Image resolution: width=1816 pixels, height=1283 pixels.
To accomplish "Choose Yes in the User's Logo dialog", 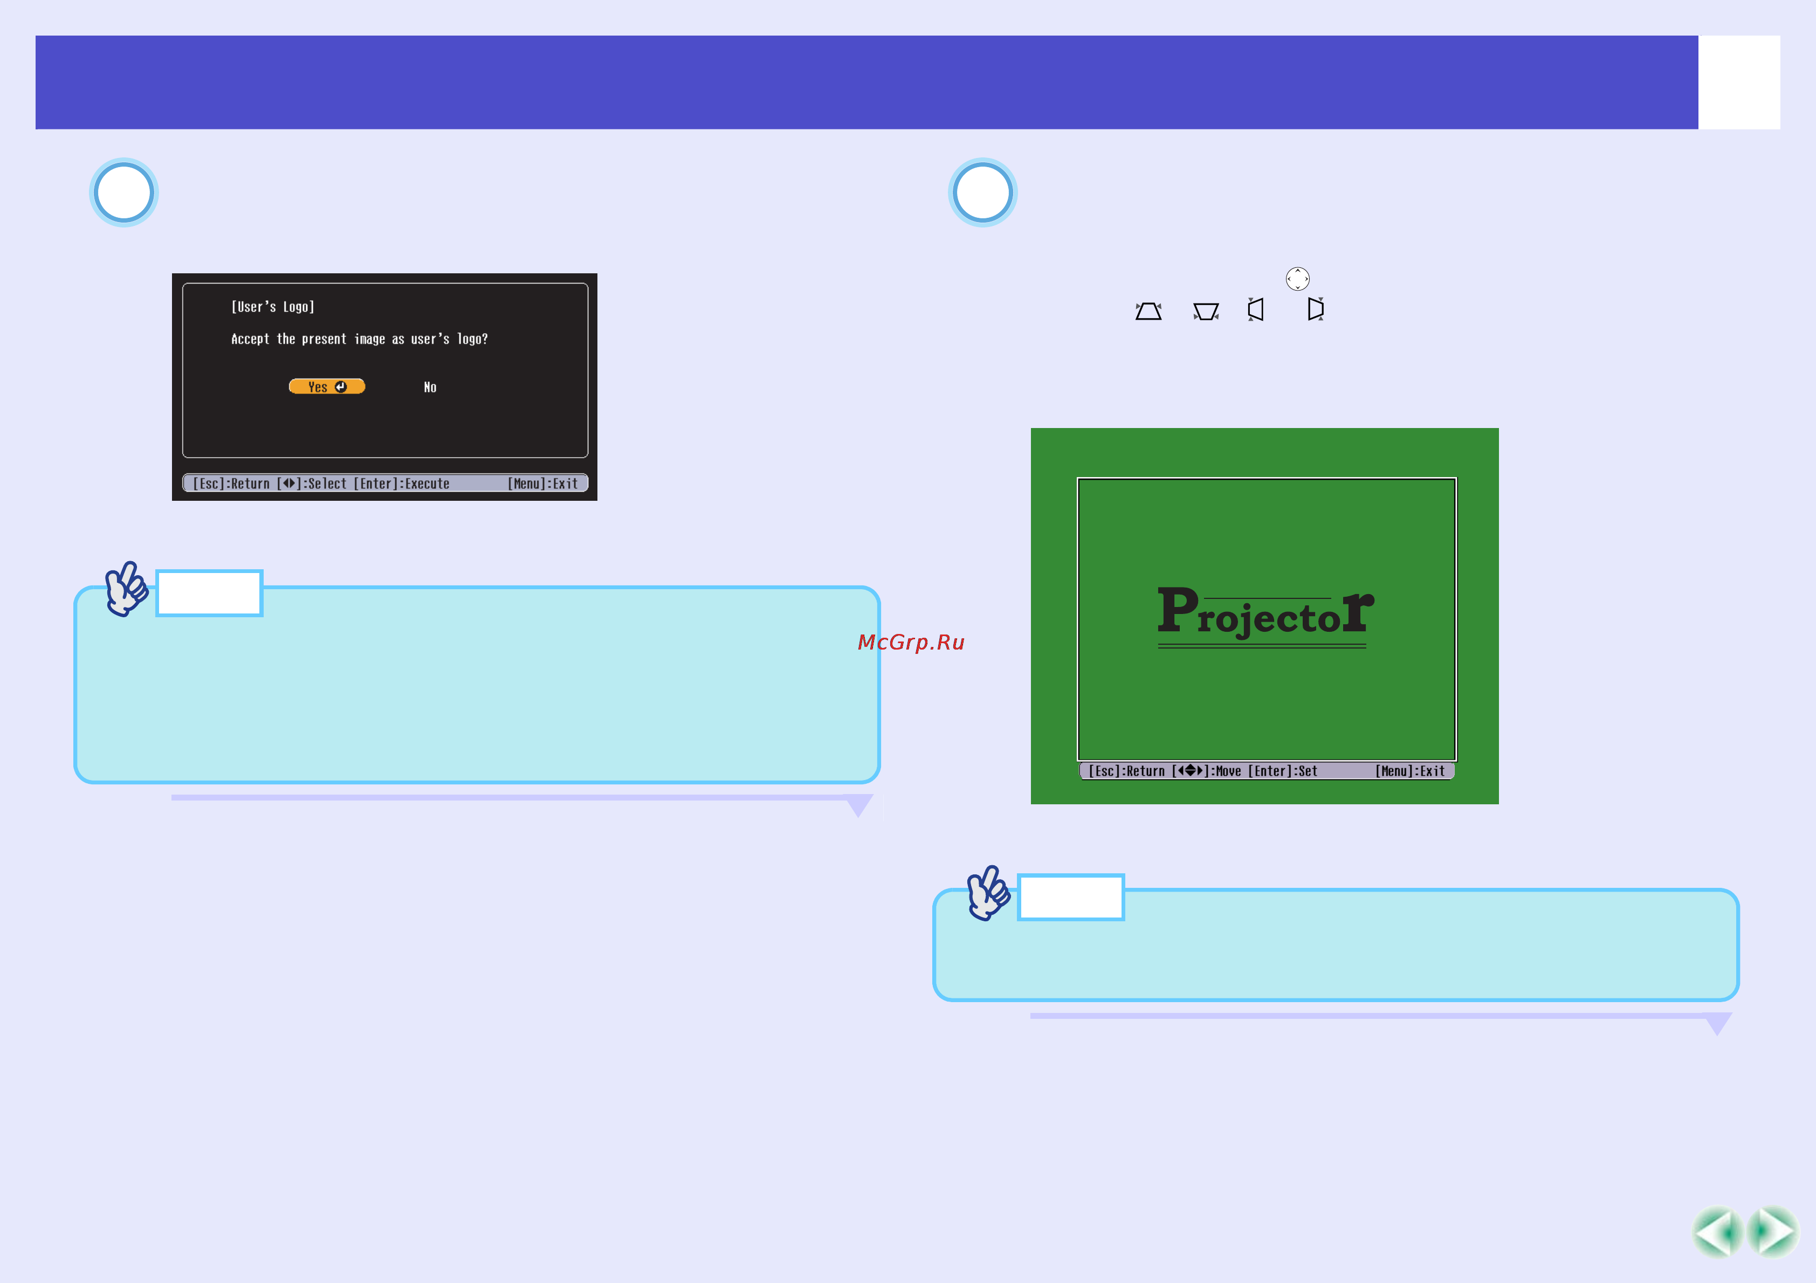I will point(327,387).
